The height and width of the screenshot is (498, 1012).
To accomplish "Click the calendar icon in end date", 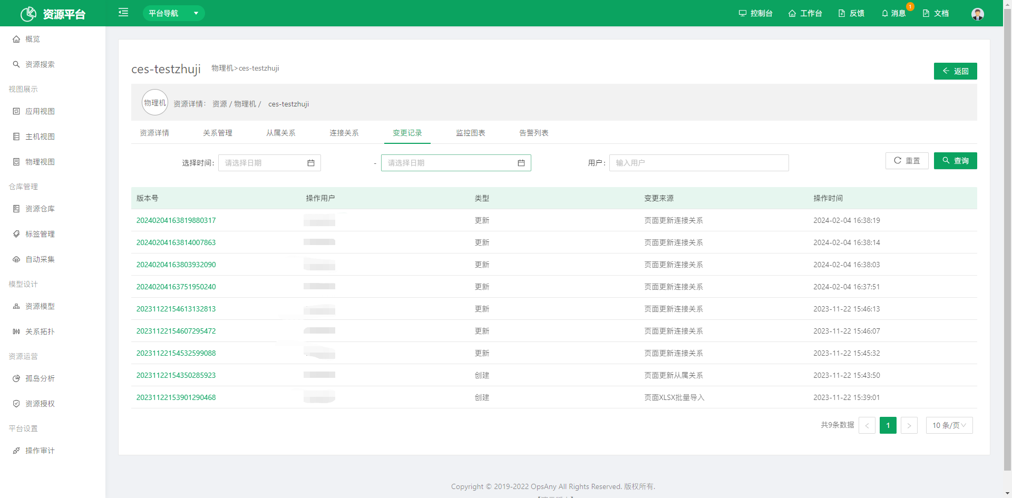I will pos(521,163).
